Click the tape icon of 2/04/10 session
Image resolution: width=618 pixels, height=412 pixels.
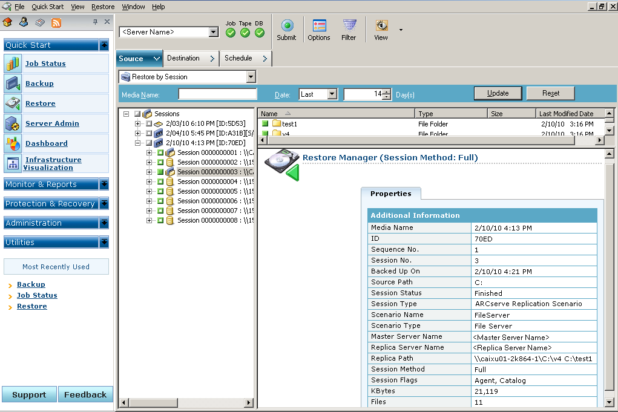coord(159,133)
